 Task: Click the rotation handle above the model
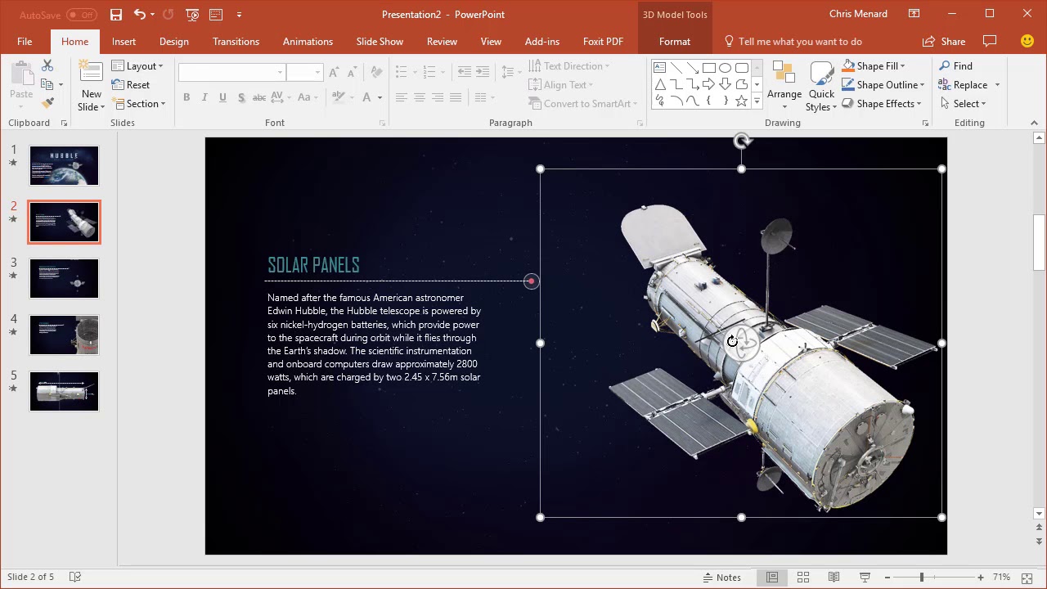pos(742,142)
